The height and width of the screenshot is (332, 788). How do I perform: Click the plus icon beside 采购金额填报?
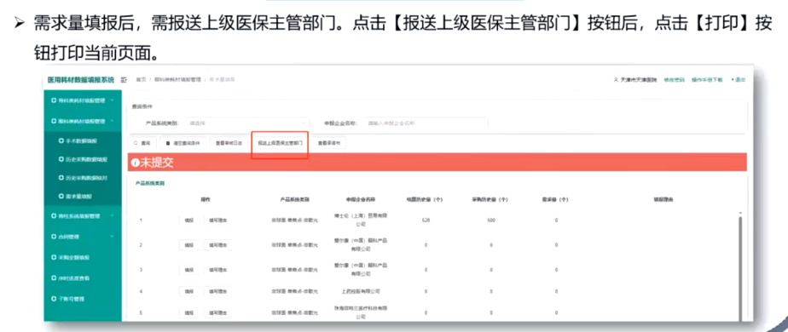coord(54,257)
